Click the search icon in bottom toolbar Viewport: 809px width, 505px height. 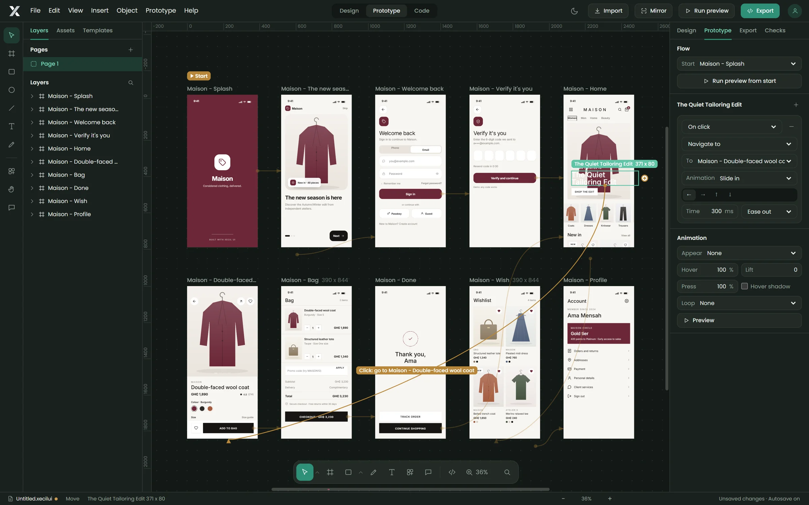point(507,472)
